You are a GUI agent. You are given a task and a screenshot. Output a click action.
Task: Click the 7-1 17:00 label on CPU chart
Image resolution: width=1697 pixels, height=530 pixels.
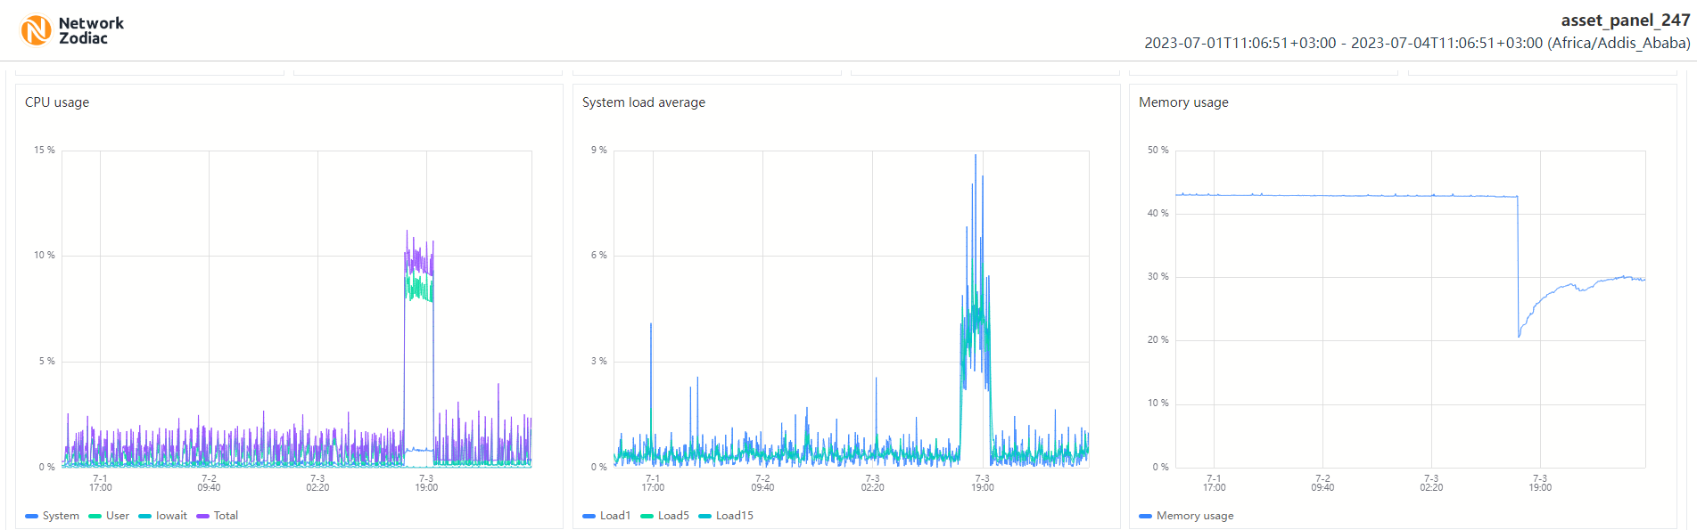101,483
